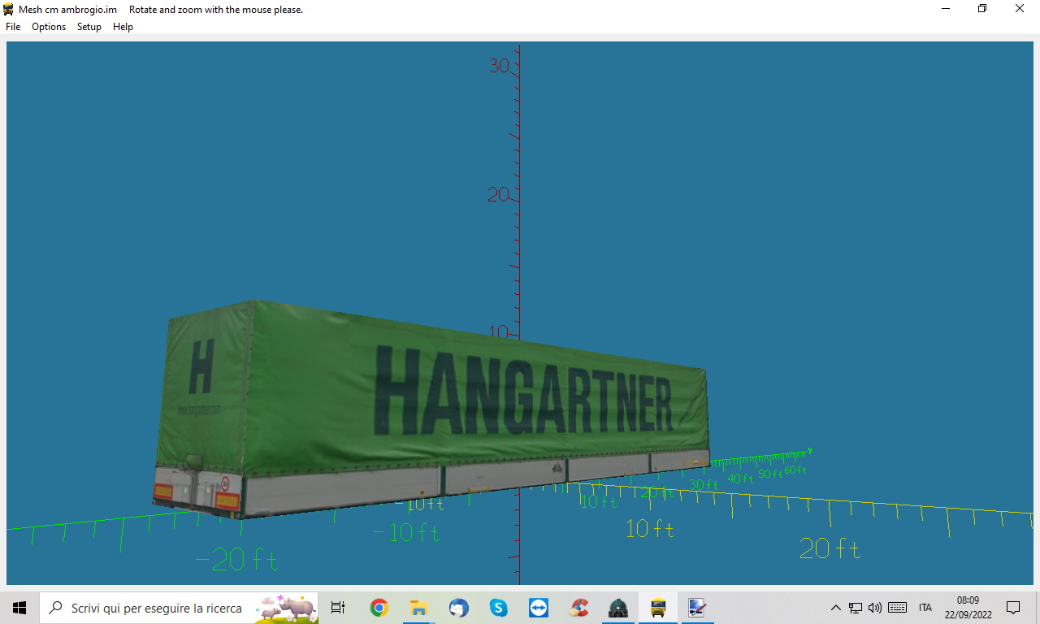The width and height of the screenshot is (1040, 624).
Task: Click the search highlights rhino illustration
Action: 287,607
